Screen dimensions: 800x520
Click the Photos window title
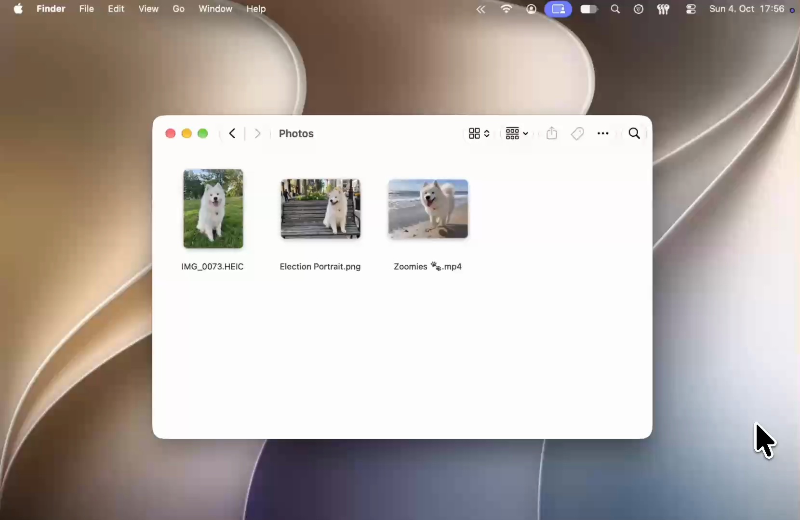[296, 133]
